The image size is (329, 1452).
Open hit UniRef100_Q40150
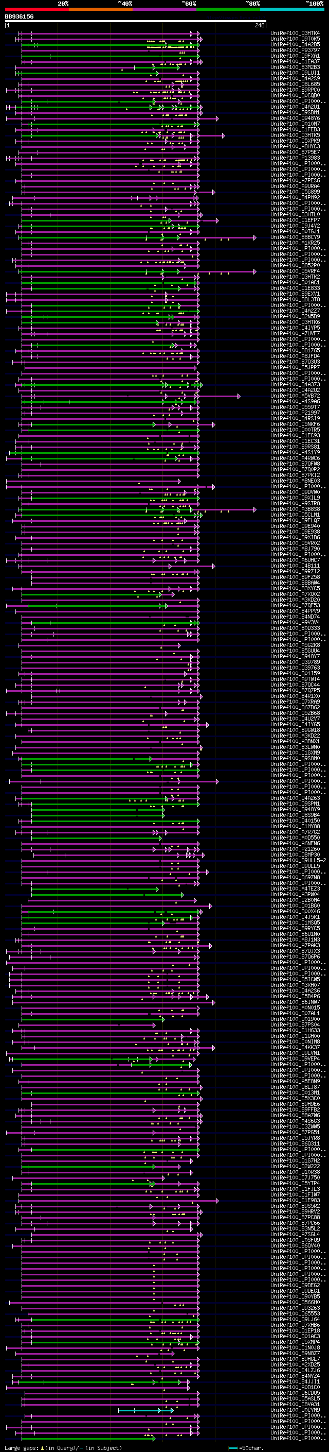click(x=295, y=821)
